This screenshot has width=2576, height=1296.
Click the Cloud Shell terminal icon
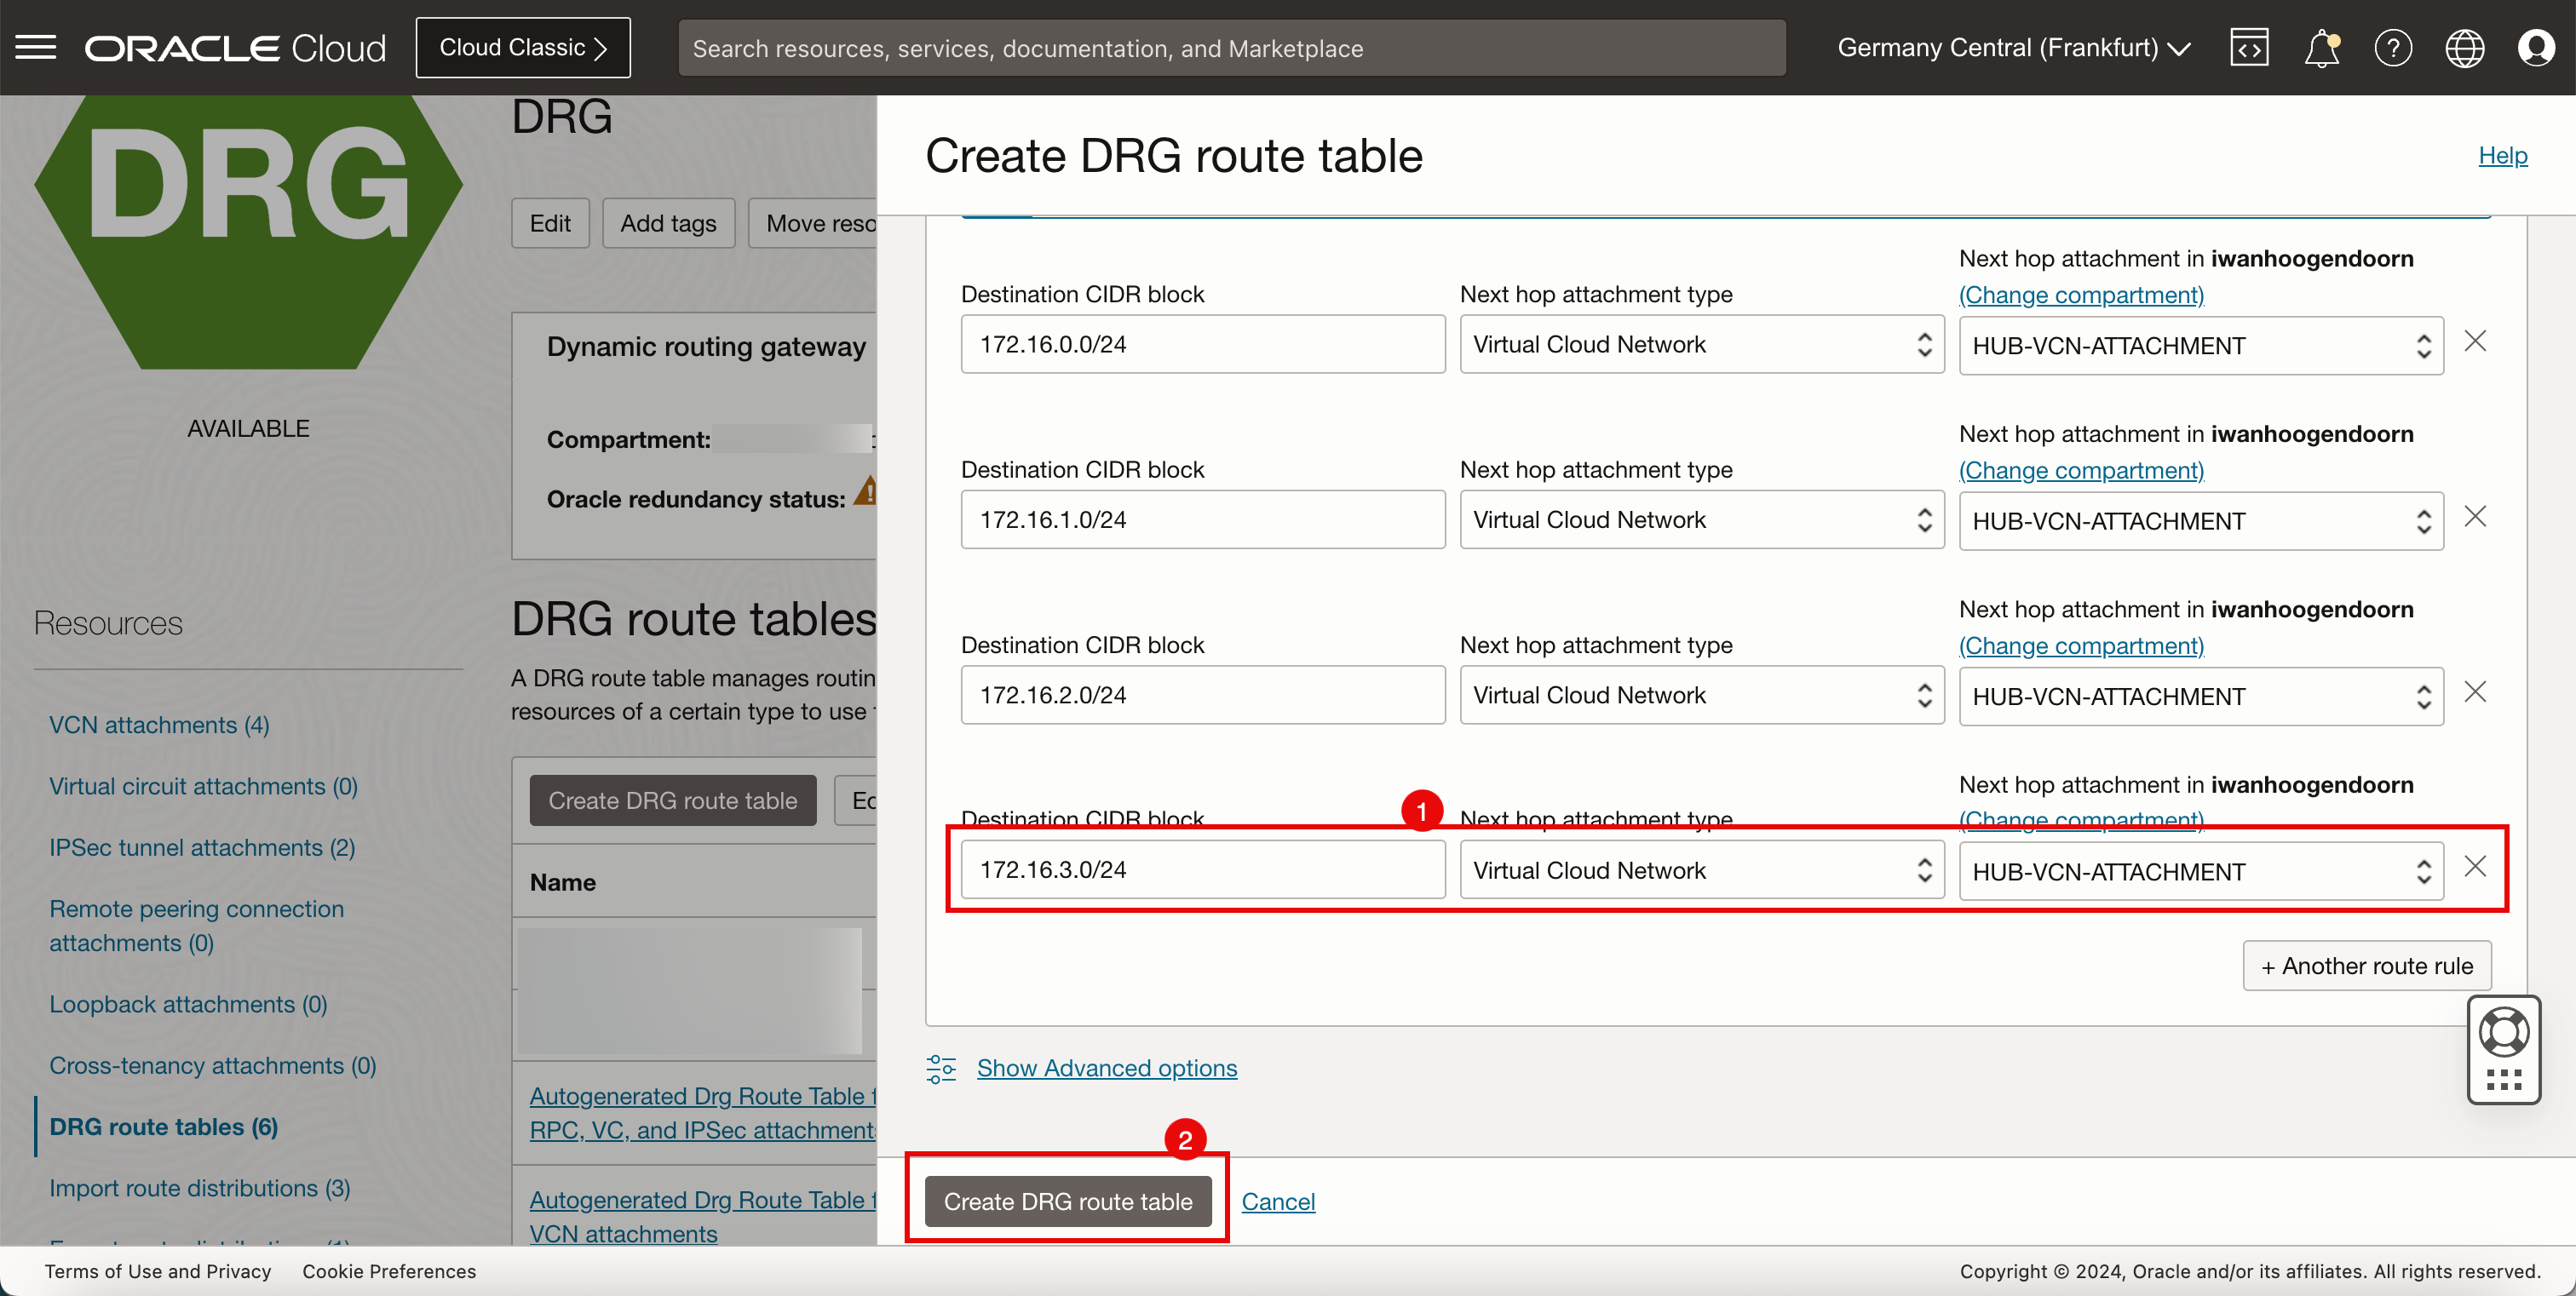click(2251, 46)
